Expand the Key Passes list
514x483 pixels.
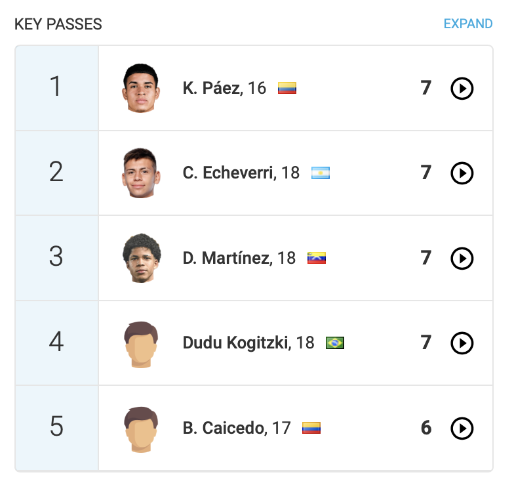(467, 24)
